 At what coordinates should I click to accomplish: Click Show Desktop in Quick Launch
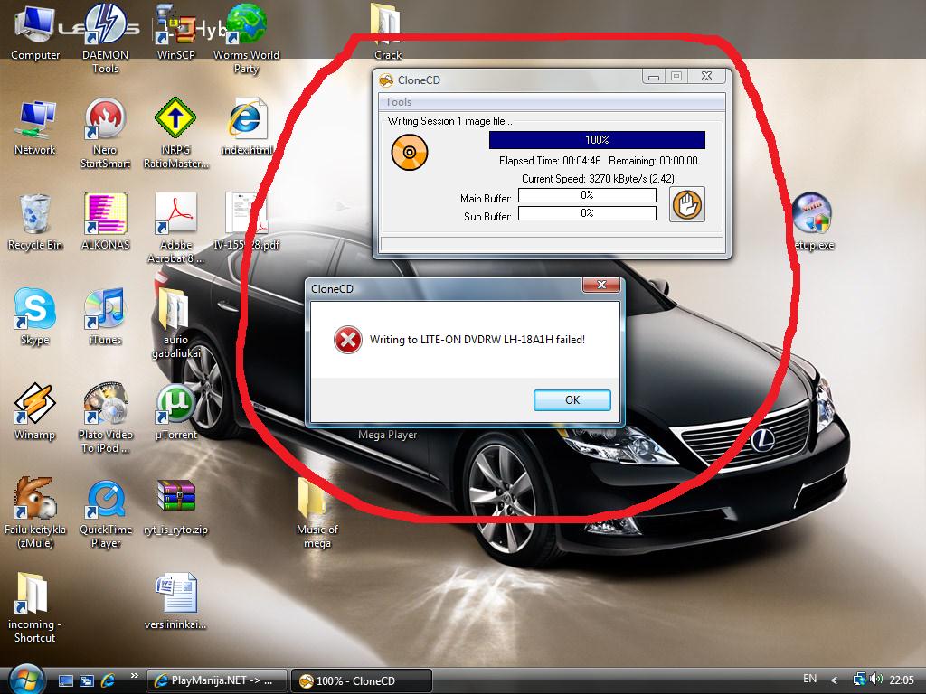65,680
